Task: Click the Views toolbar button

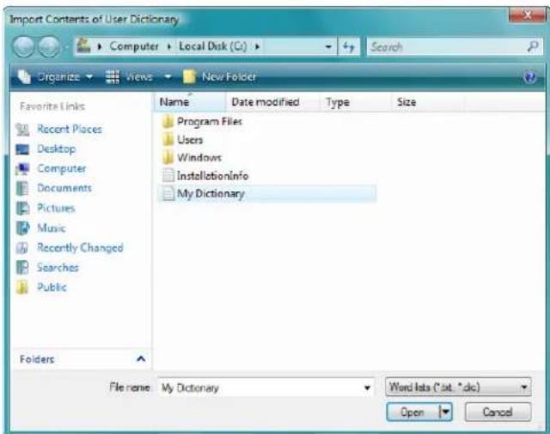Action: (x=129, y=76)
